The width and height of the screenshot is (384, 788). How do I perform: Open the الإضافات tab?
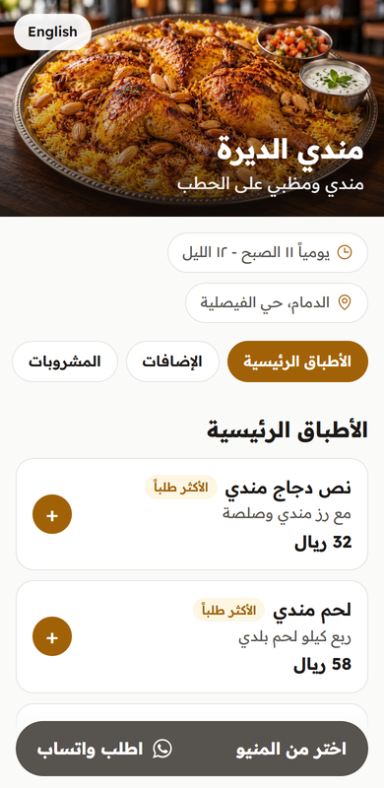(x=172, y=361)
